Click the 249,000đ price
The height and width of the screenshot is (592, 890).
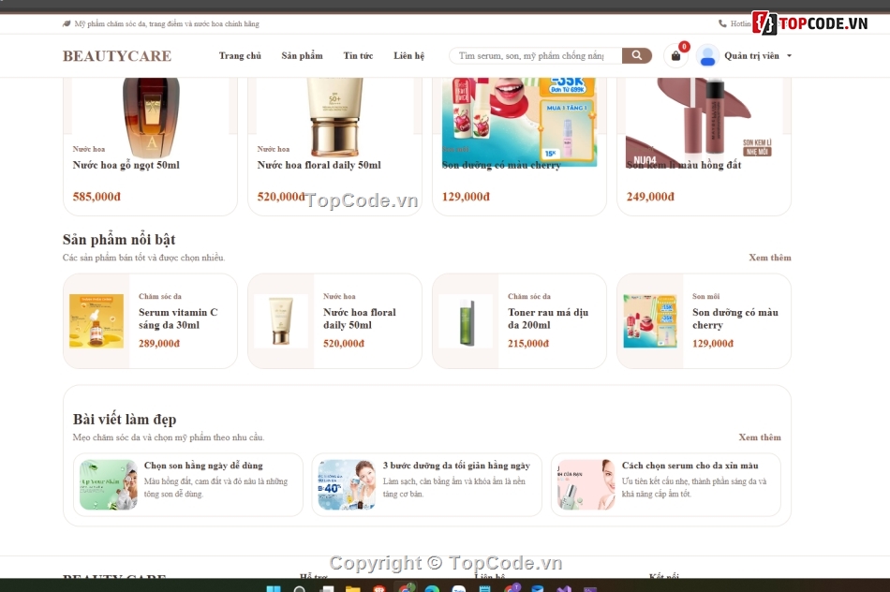[x=650, y=197]
